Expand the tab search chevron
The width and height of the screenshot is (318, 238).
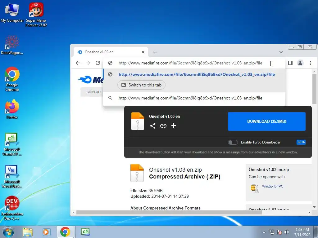pos(281,52)
